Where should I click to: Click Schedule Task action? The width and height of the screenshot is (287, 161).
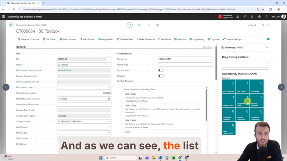(x=125, y=39)
